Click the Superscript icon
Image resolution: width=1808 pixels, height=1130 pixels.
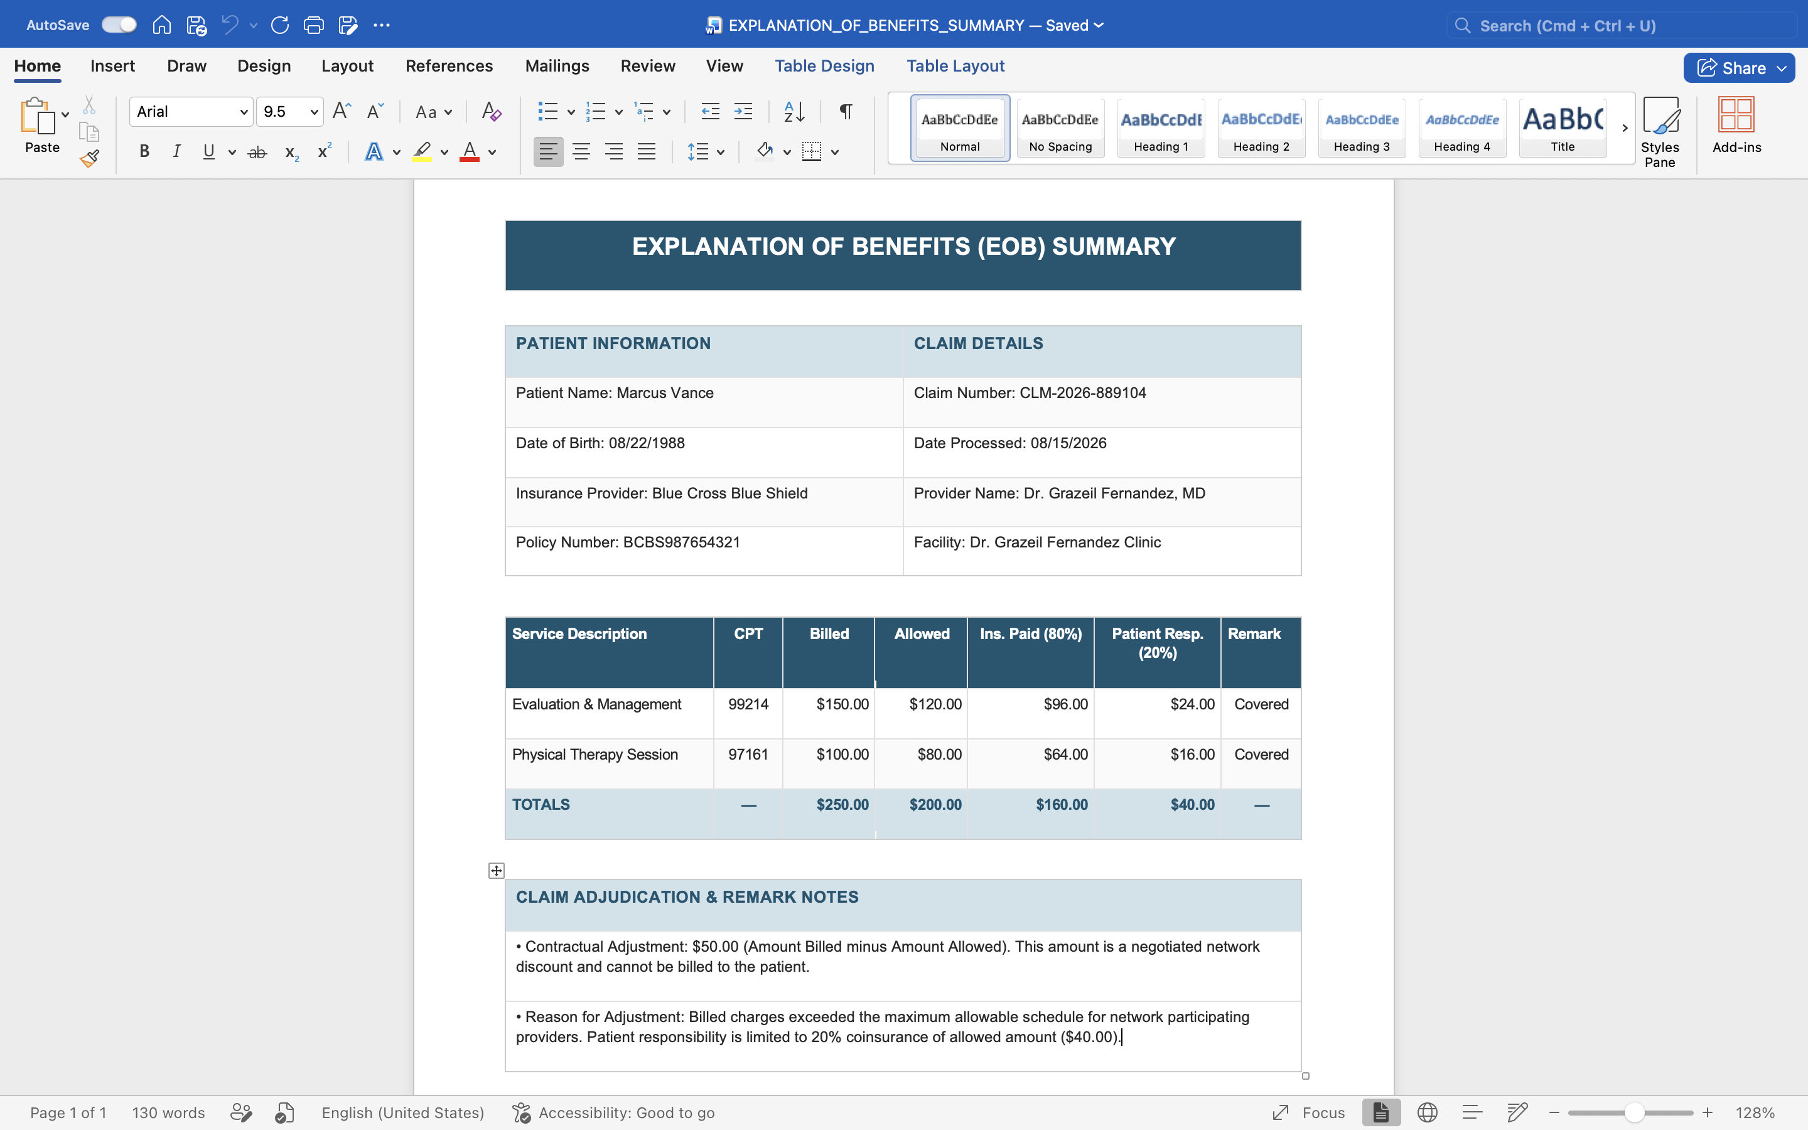(x=324, y=152)
